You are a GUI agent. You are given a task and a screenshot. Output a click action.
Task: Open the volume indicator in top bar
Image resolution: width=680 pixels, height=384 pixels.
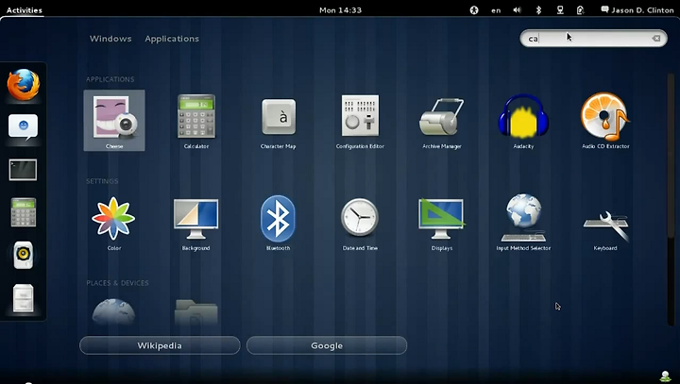517,10
